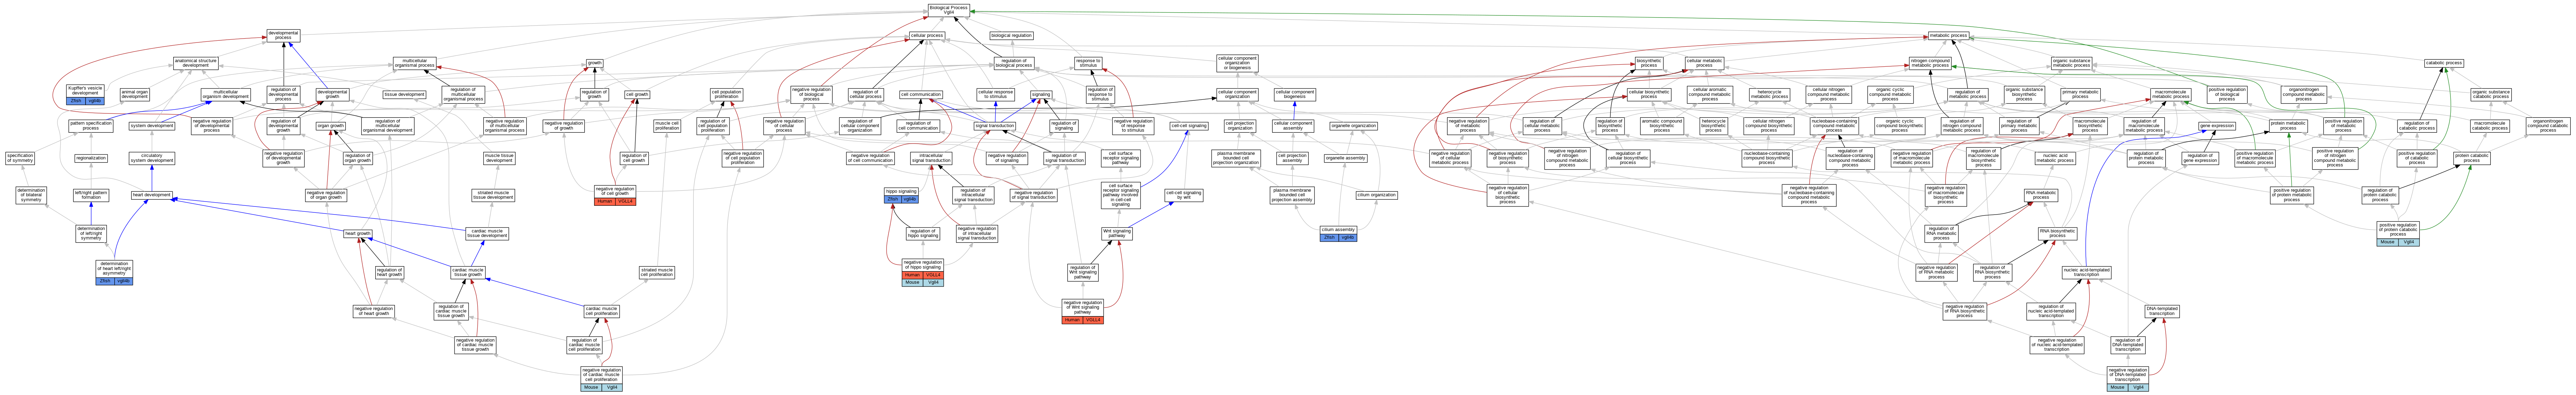
Task: Click striated muscle cell proliferation node
Action: pyautogui.click(x=657, y=272)
